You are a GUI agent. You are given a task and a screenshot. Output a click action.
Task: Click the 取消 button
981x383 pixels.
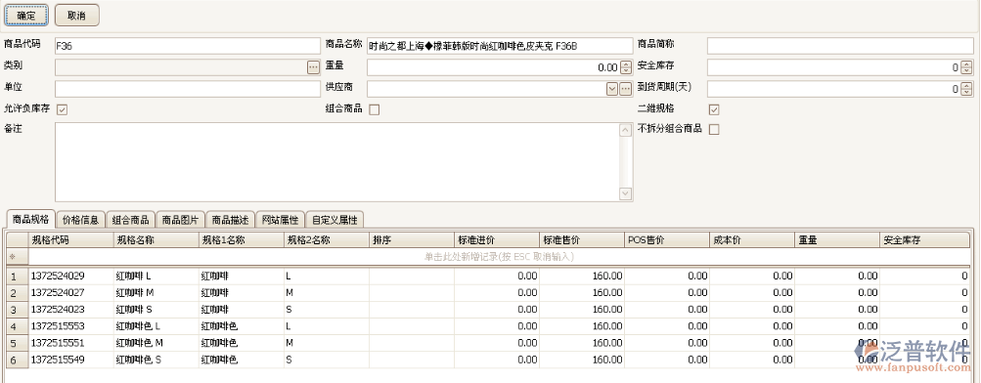click(77, 16)
